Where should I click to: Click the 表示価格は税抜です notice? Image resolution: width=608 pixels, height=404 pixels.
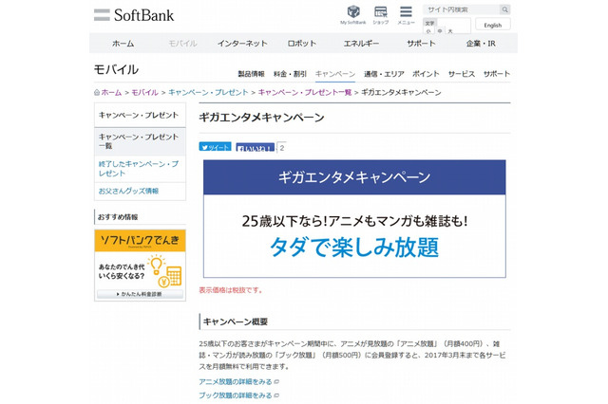[x=232, y=290]
